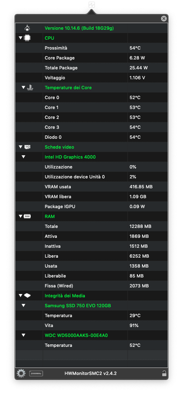Select the Package IGPU row
Viewport: 183px width, 396px height.
tap(92, 206)
